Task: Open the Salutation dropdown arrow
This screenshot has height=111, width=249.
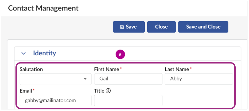Action: (85, 79)
